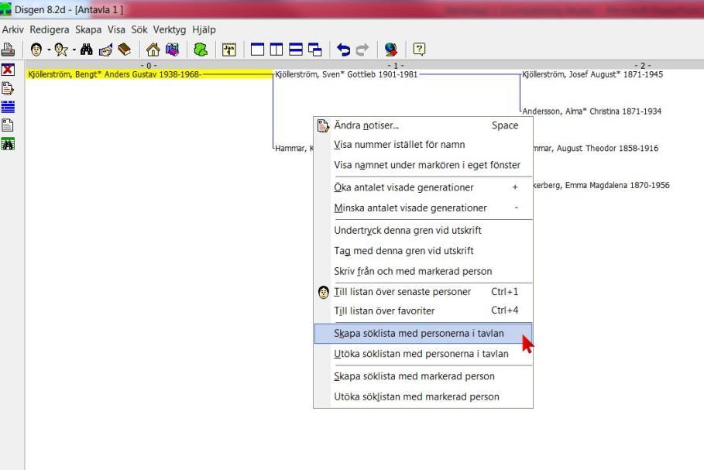Choose Öka antalet visade generationer
The width and height of the screenshot is (704, 470).
coord(423,187)
